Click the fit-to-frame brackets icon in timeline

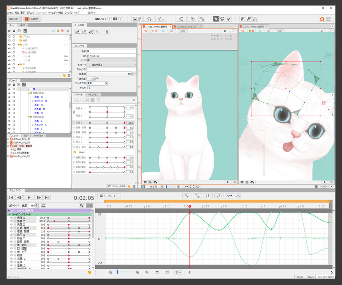click(157, 272)
